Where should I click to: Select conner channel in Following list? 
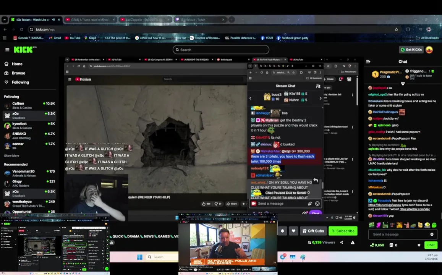pyautogui.click(x=29, y=146)
